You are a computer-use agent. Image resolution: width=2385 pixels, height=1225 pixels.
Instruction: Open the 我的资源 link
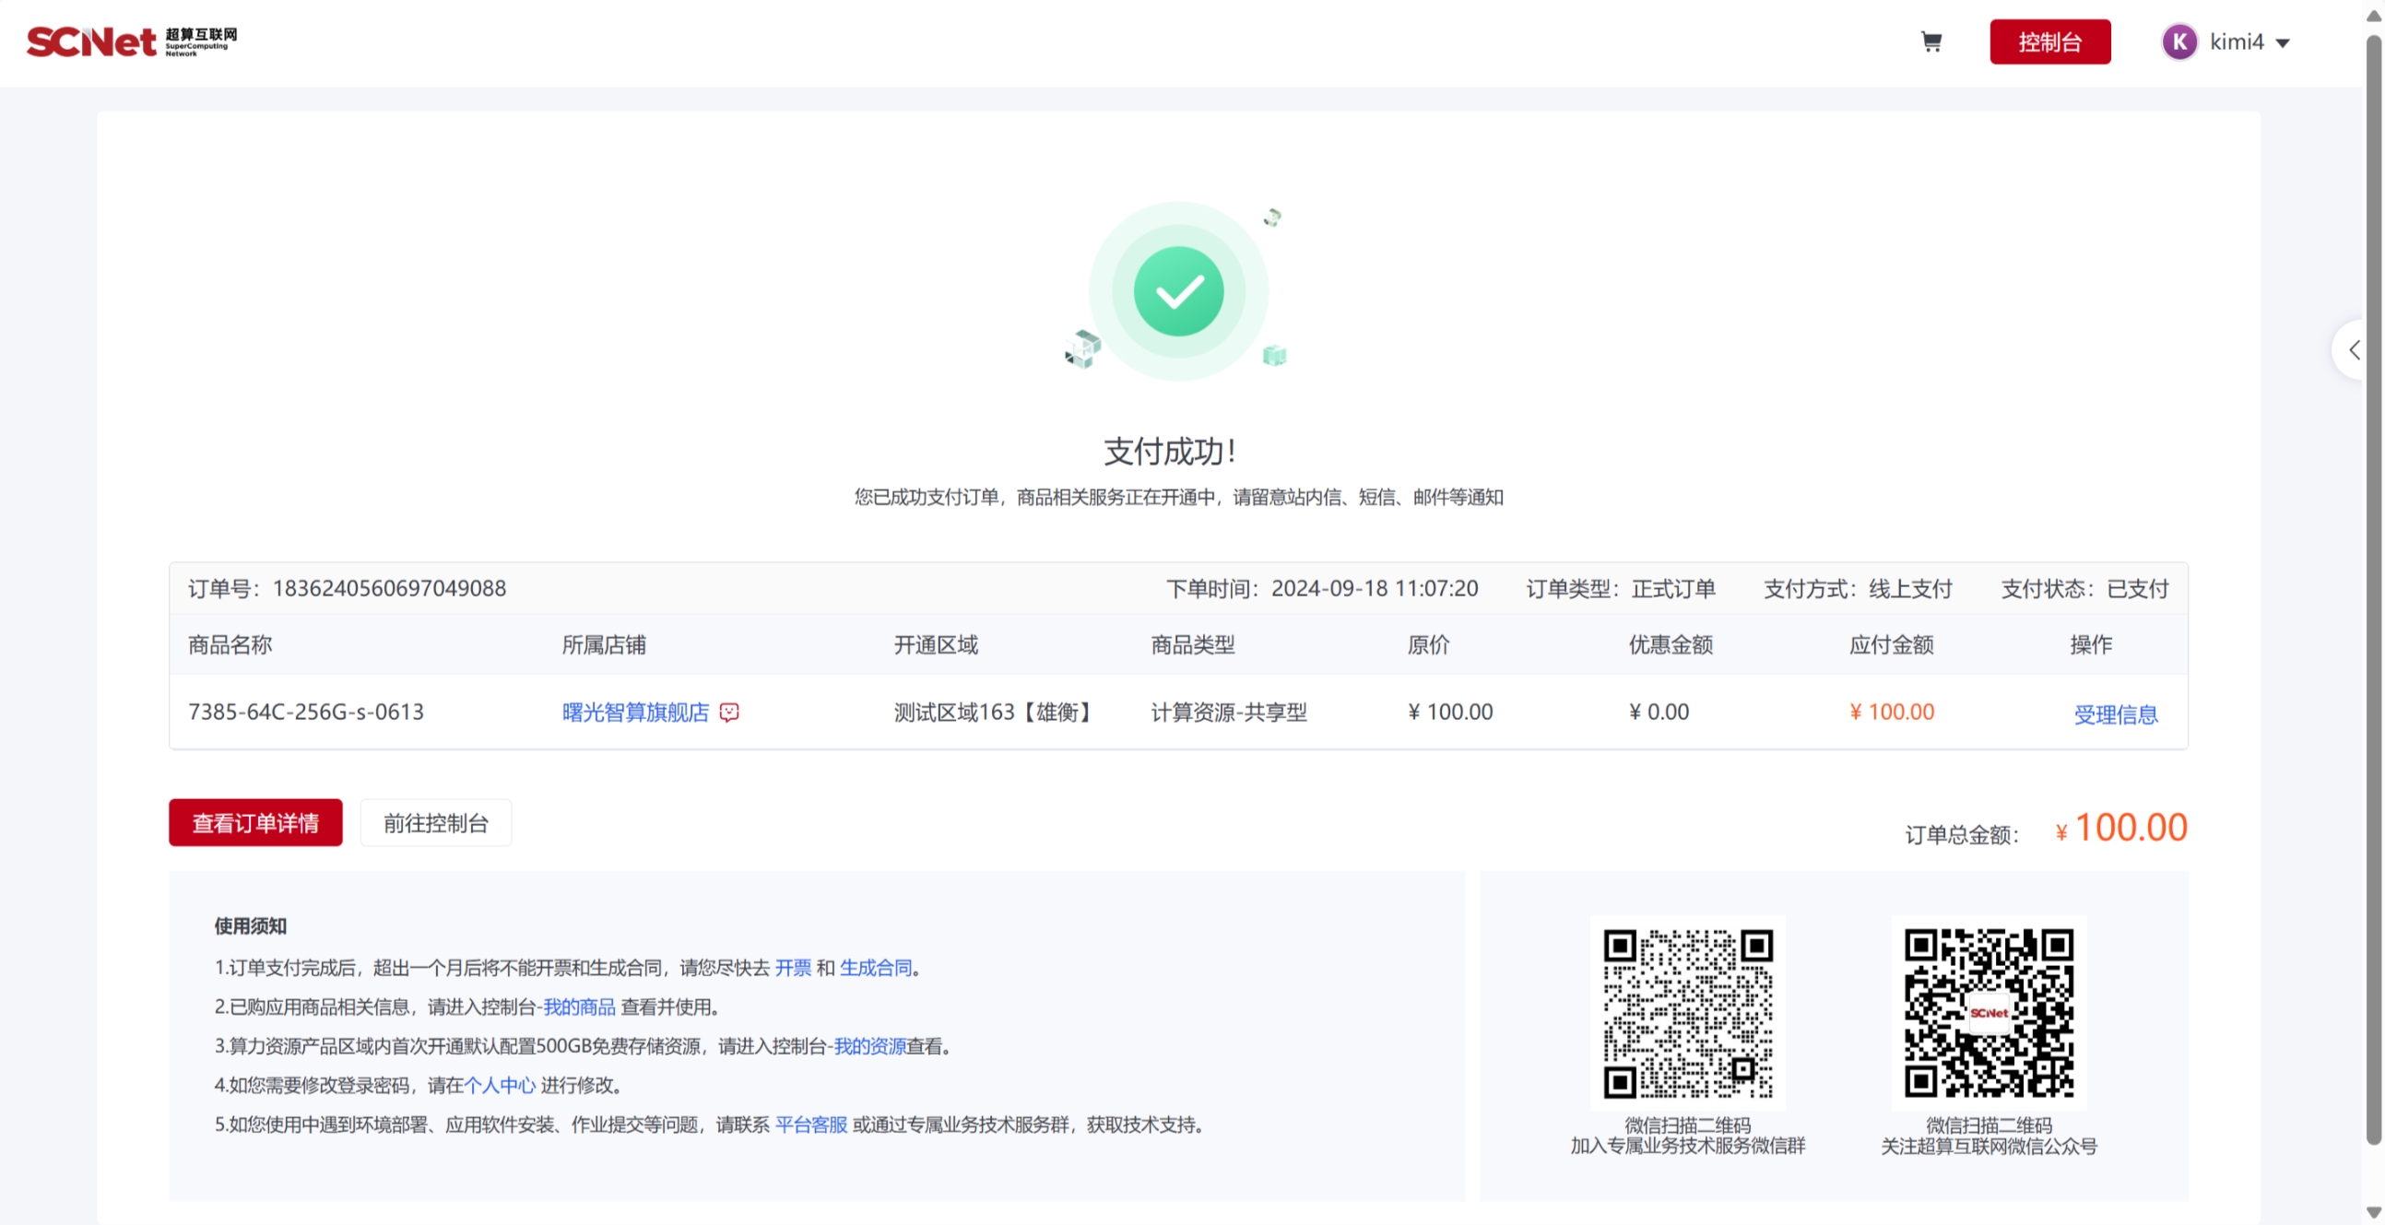click(869, 1046)
